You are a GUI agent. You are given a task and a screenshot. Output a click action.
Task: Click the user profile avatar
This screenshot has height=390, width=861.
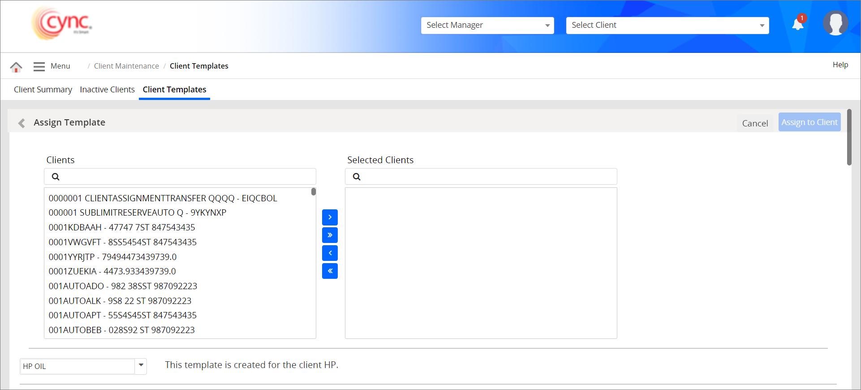click(835, 23)
